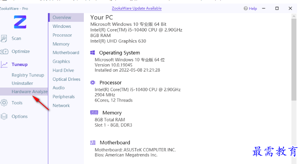
Task: Click the Processor chip icon
Action: tap(93, 82)
